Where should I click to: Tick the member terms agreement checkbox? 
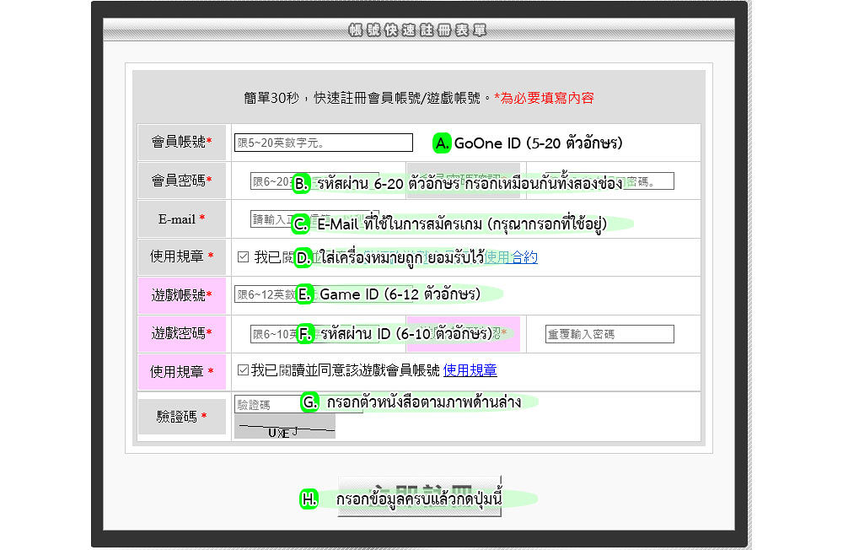(244, 257)
